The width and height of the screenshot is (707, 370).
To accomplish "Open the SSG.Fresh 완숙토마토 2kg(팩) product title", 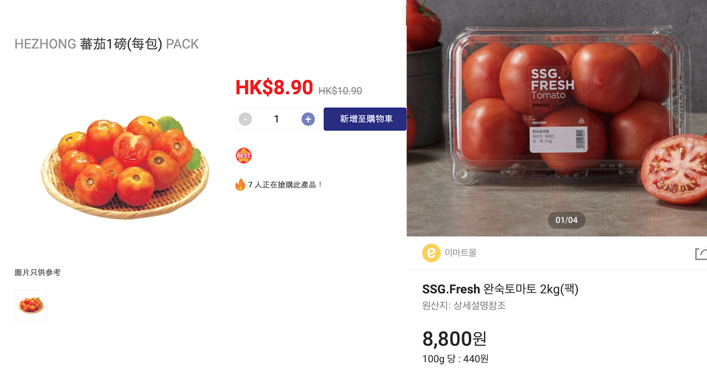I will (x=499, y=289).
